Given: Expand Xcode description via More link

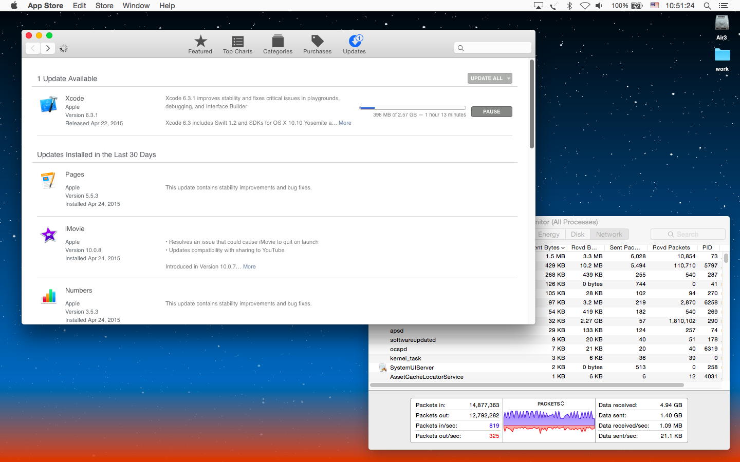Looking at the screenshot, I should [345, 123].
